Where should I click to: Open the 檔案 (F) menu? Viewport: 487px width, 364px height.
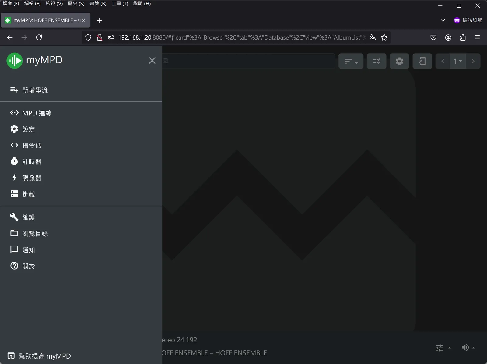point(11,4)
